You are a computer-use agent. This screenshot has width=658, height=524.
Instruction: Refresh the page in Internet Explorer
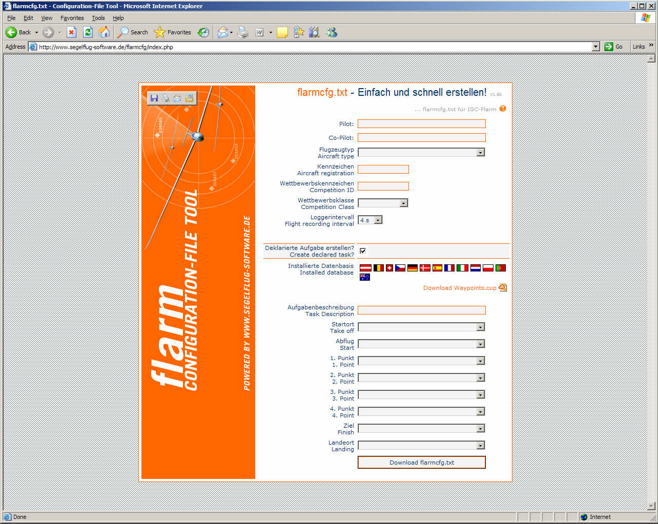tap(88, 32)
